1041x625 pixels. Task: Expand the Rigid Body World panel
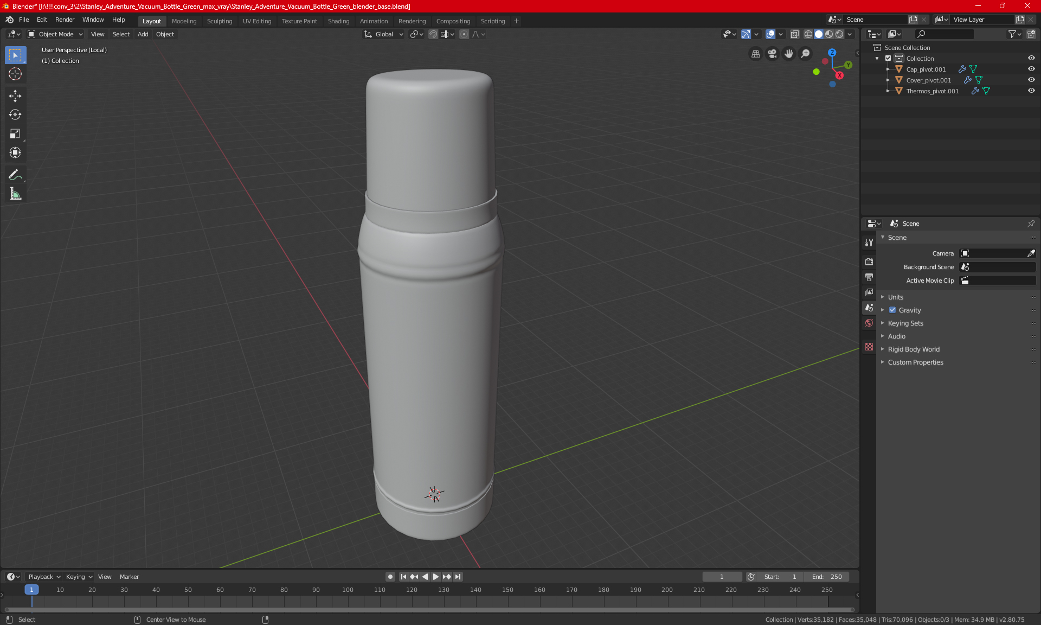pyautogui.click(x=914, y=349)
